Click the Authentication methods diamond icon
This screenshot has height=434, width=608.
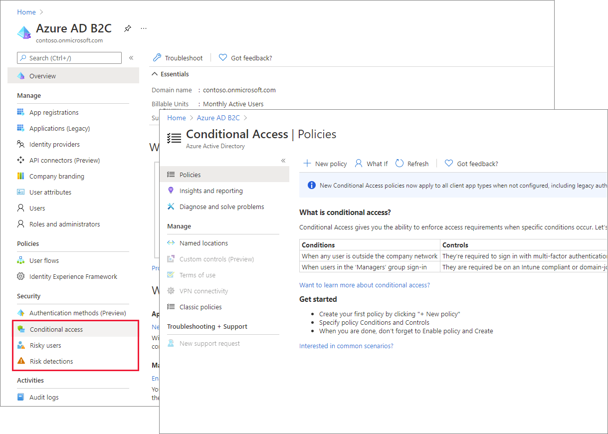[20, 313]
